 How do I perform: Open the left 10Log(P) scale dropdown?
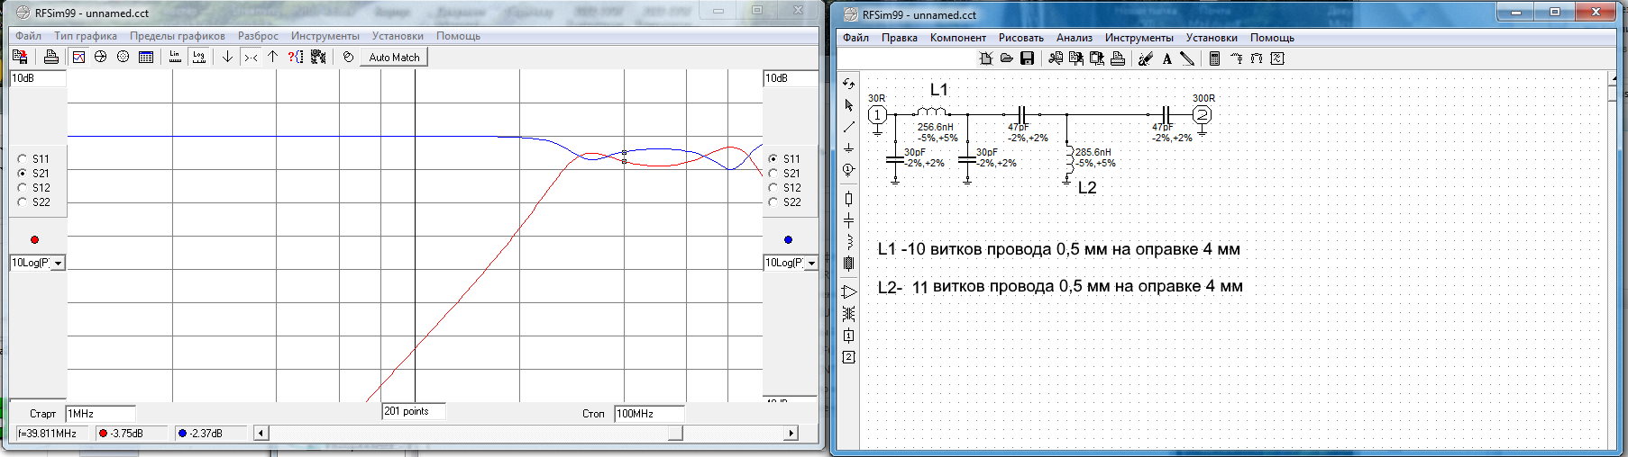click(x=59, y=264)
